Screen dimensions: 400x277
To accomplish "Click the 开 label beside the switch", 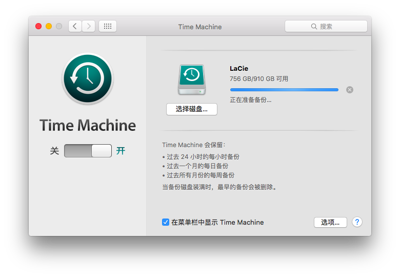I will [x=121, y=151].
